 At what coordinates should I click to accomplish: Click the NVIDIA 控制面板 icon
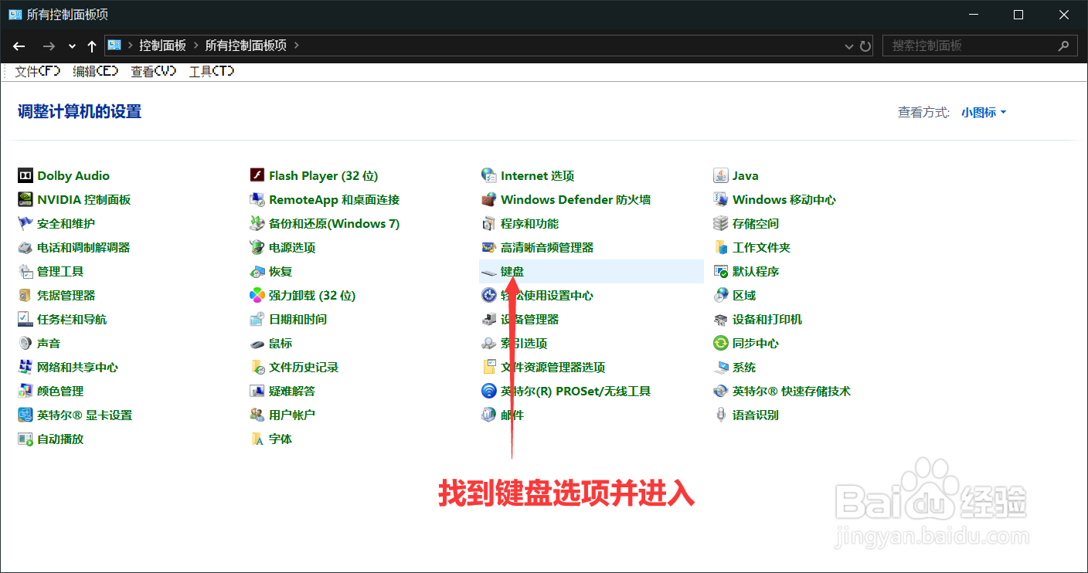click(25, 199)
